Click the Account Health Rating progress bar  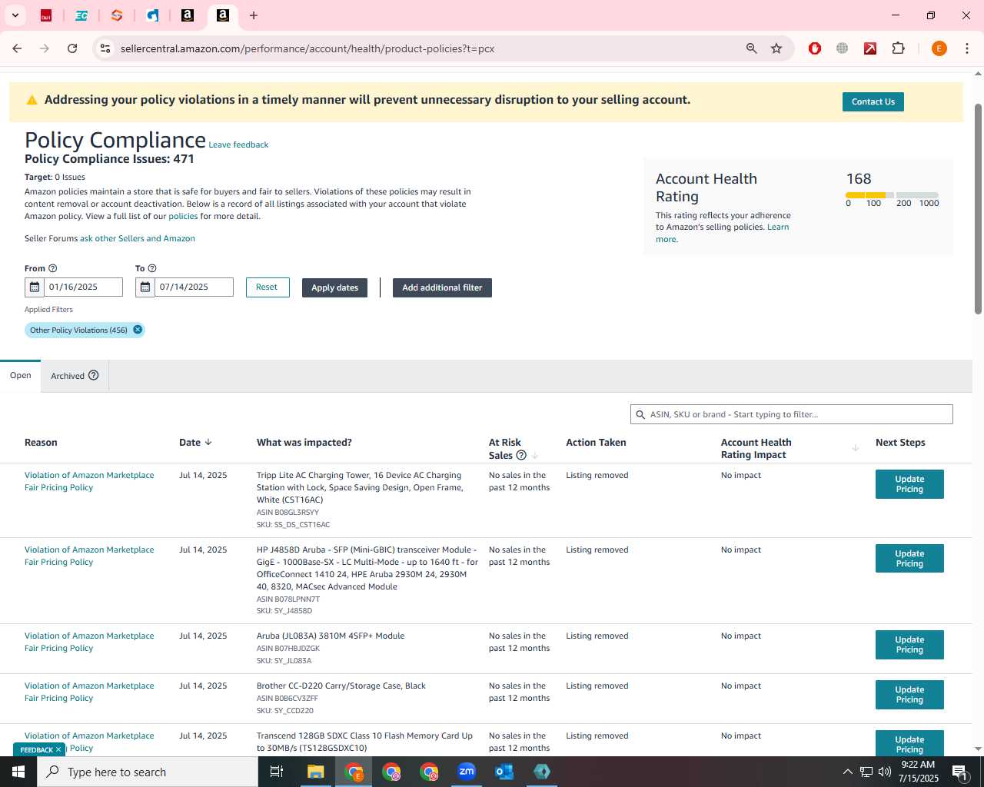tap(892, 195)
